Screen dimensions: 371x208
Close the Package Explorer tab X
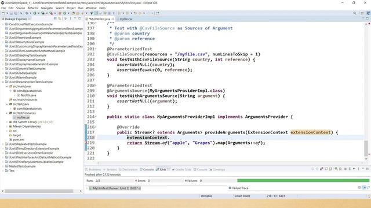(x=30, y=19)
